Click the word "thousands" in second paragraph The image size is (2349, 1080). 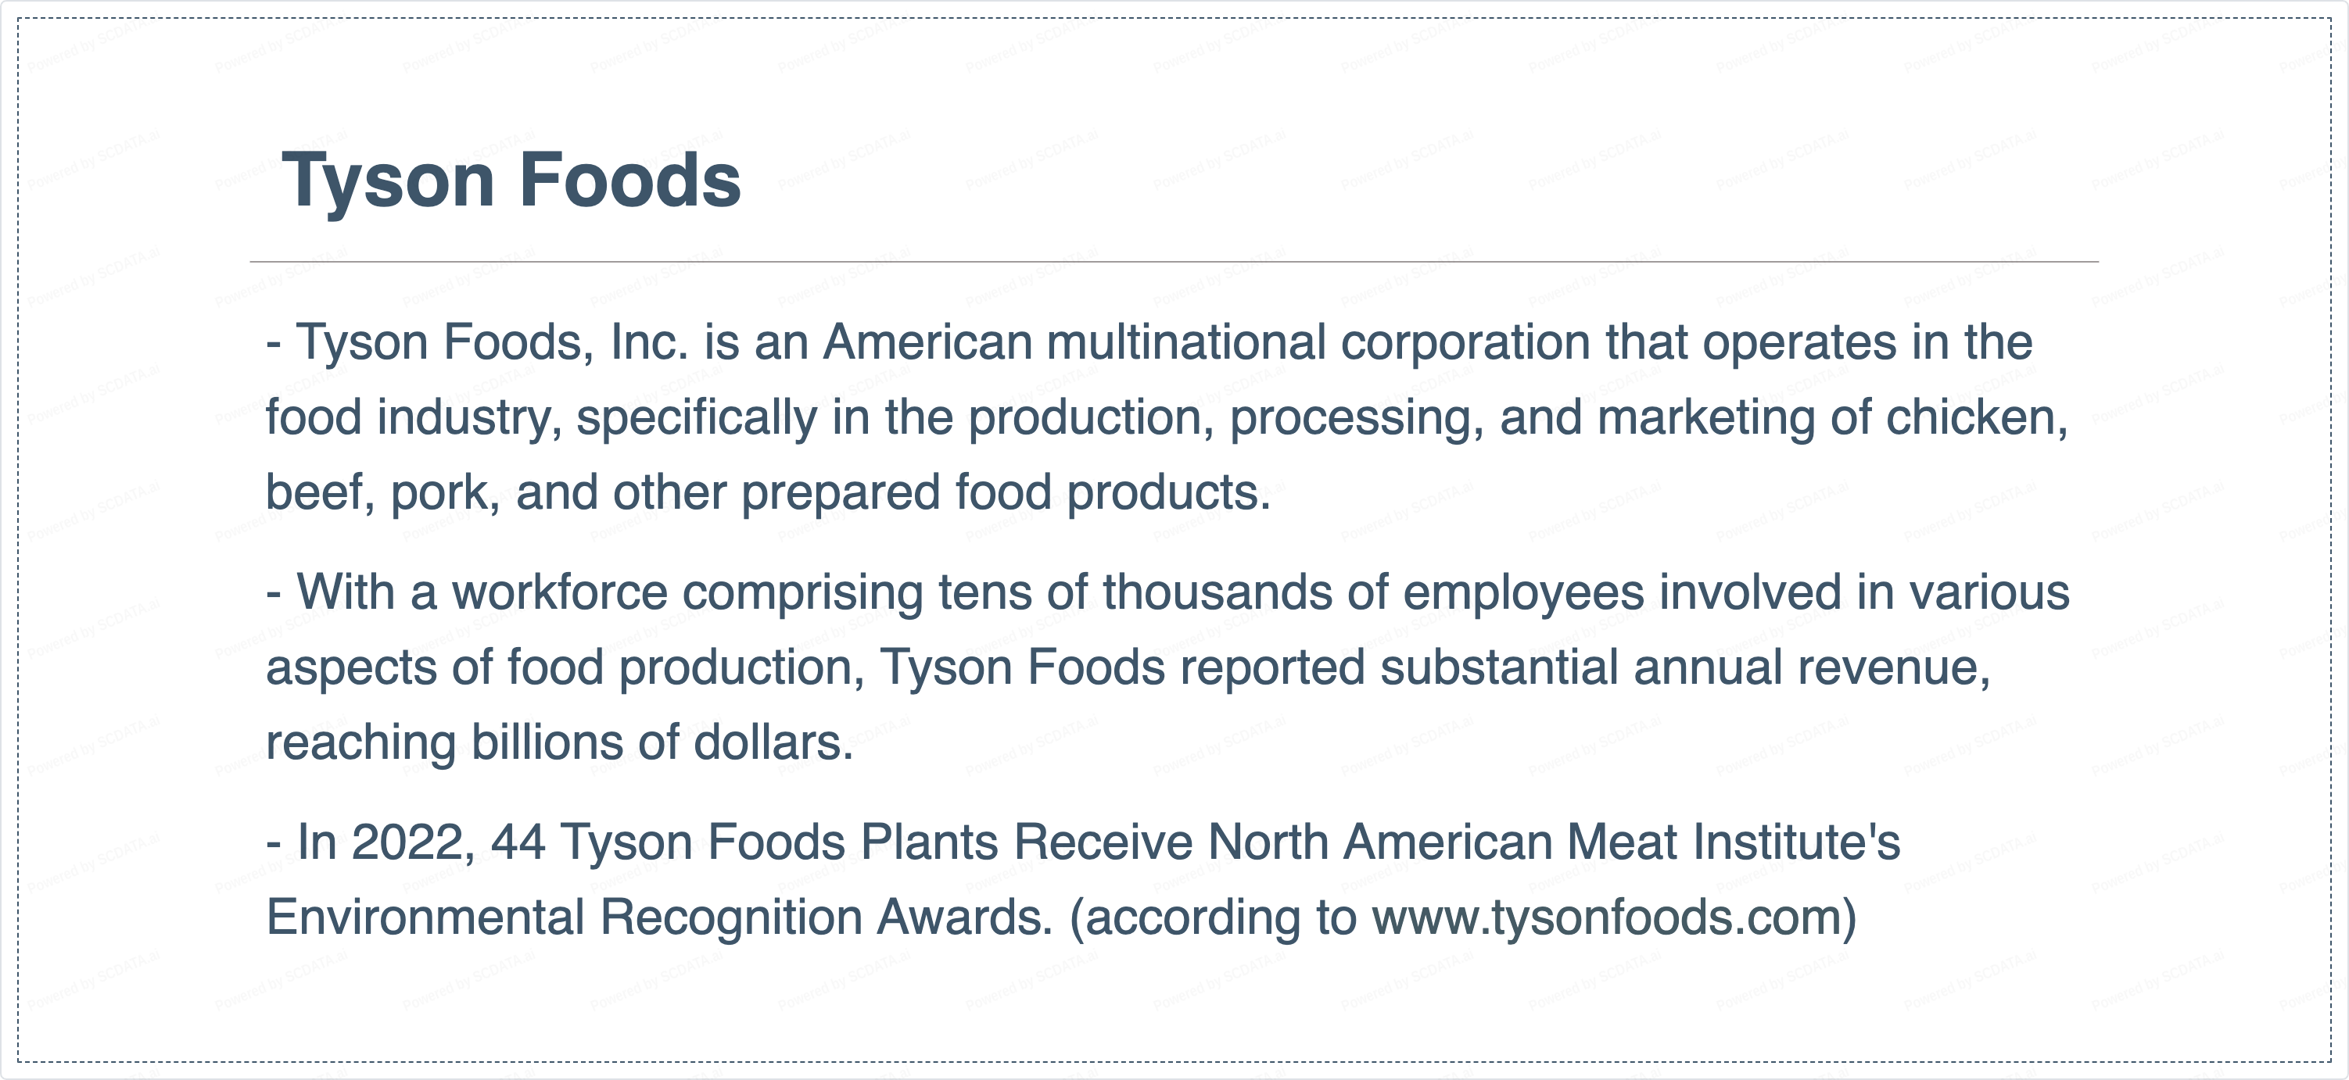pyautogui.click(x=1218, y=592)
